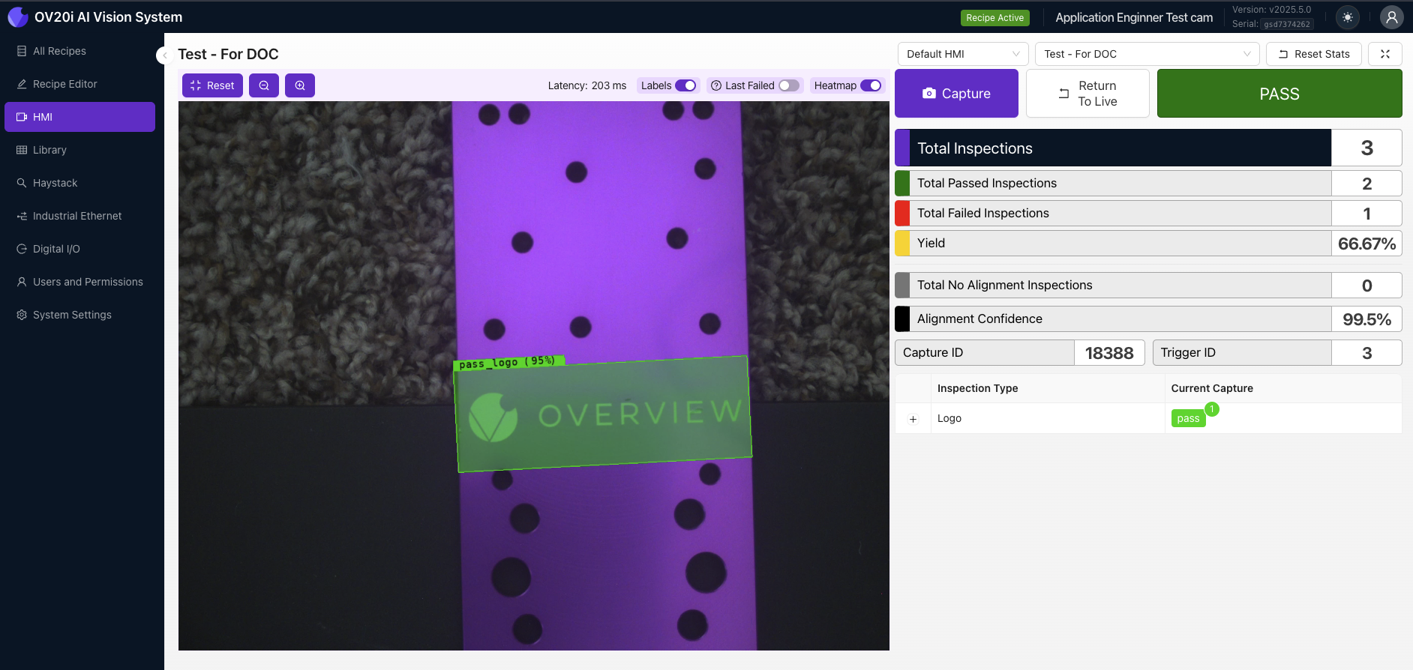Toggle the light/dark theme sun icon

point(1348,17)
